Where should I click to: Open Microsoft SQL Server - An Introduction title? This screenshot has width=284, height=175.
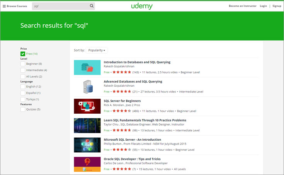pyautogui.click(x=133, y=140)
